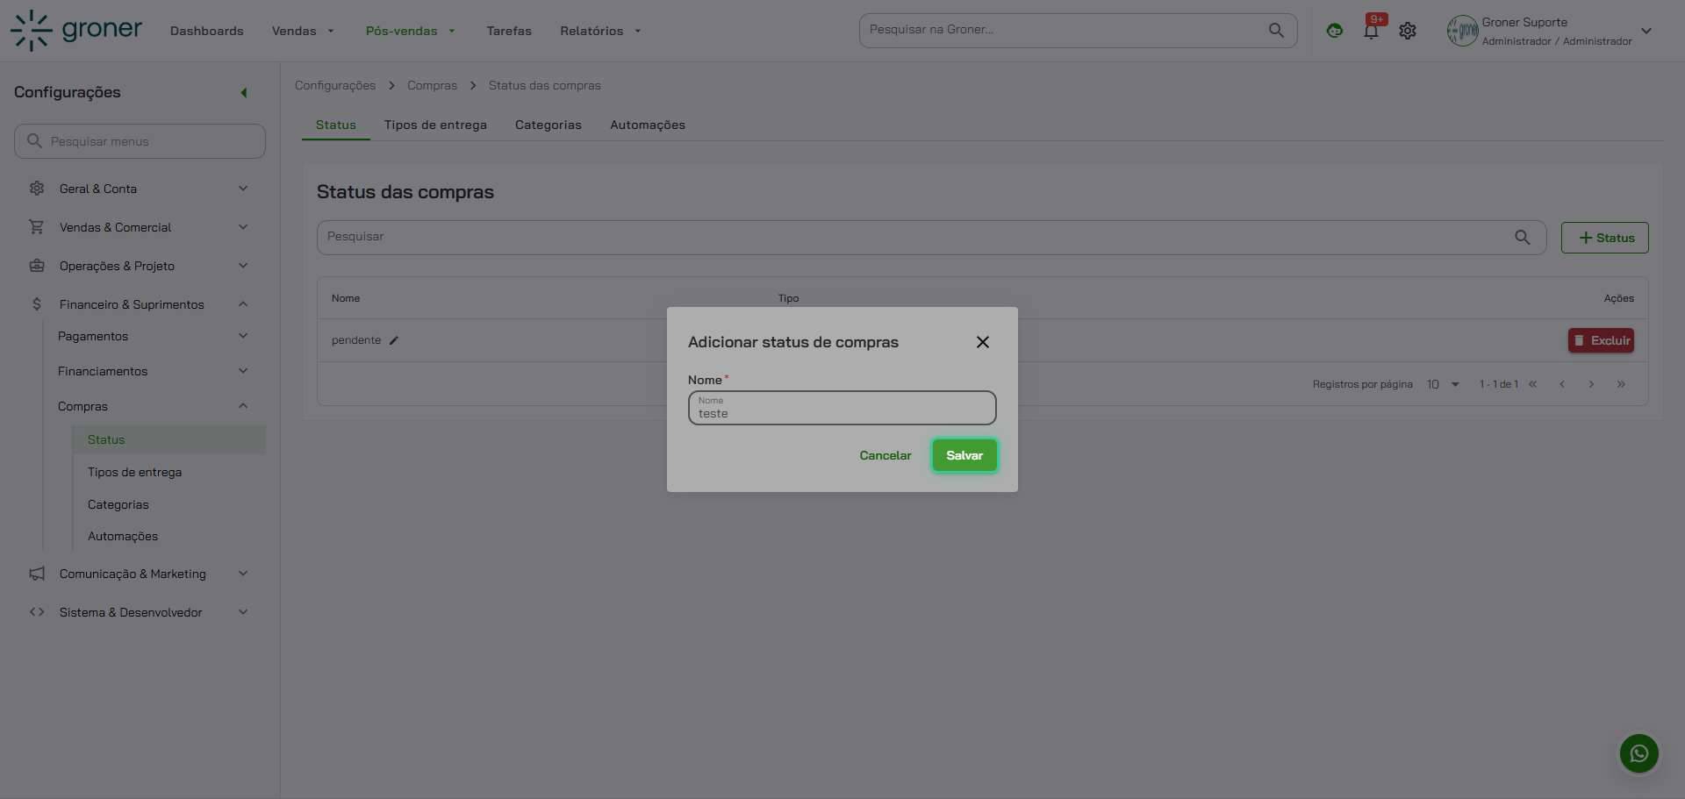The height and width of the screenshot is (799, 1685).
Task: Open the records per page dropdown
Action: pos(1442,384)
